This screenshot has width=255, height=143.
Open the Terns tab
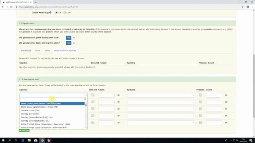[x=47, y=50]
